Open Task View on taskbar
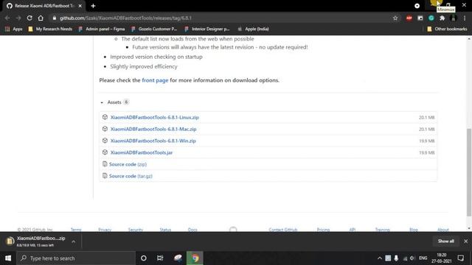The height and width of the screenshot is (265, 472). coord(160,258)
